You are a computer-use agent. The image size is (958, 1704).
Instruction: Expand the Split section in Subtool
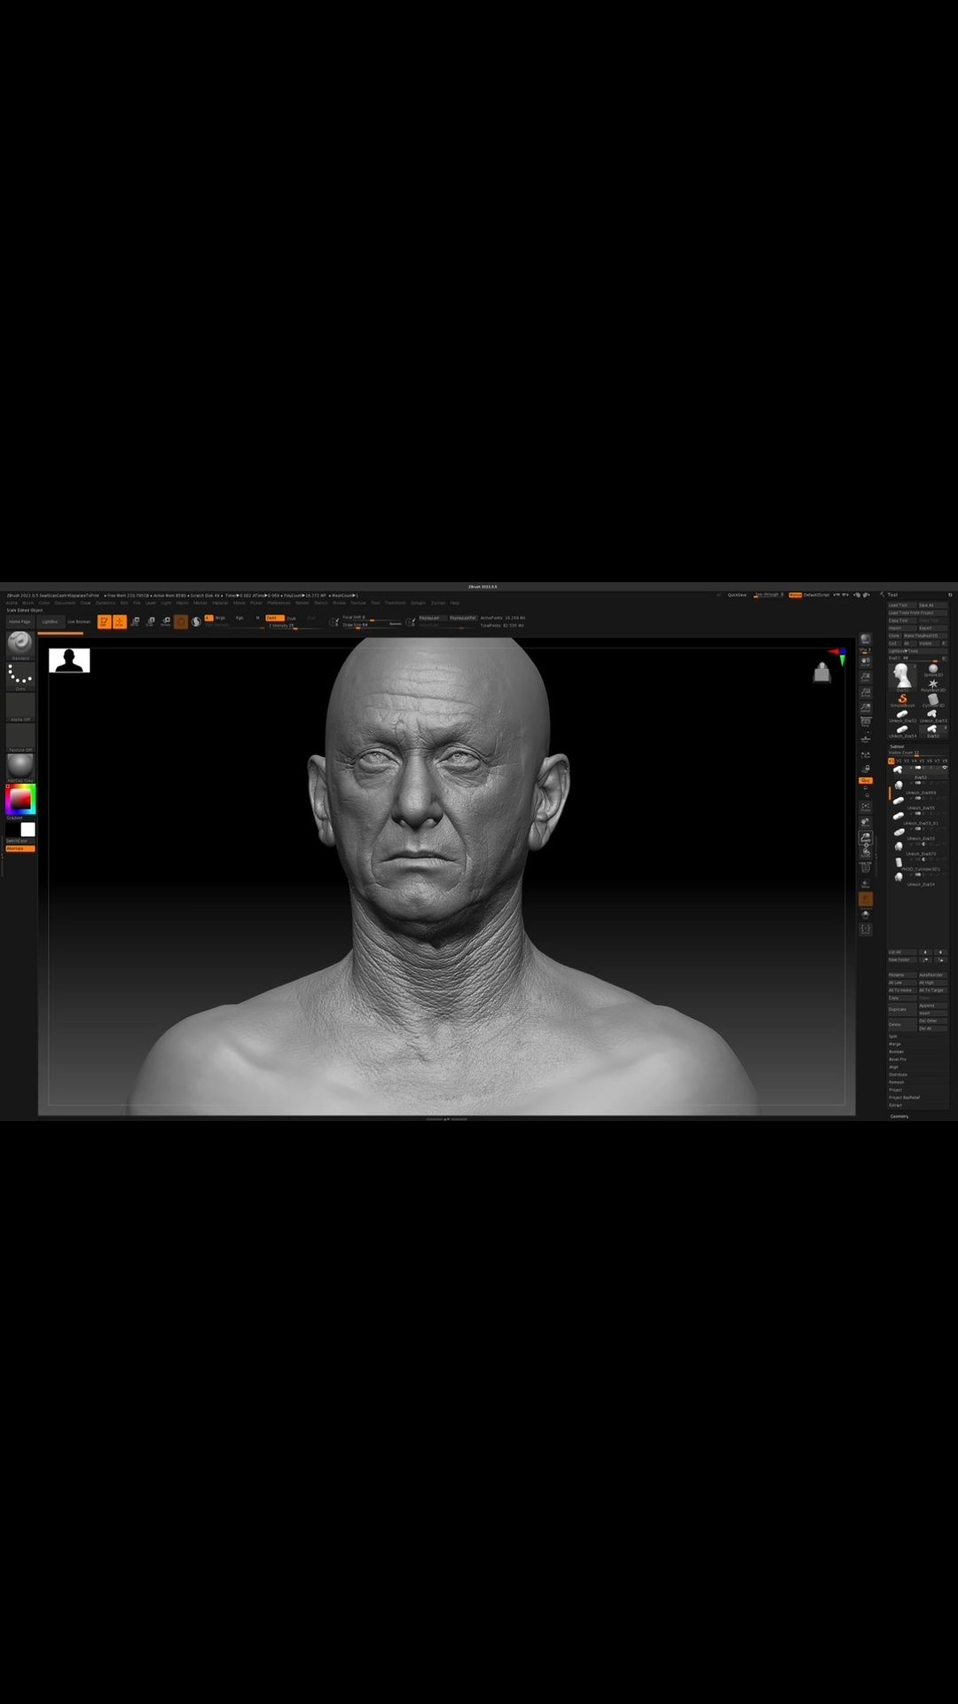[x=893, y=1037]
